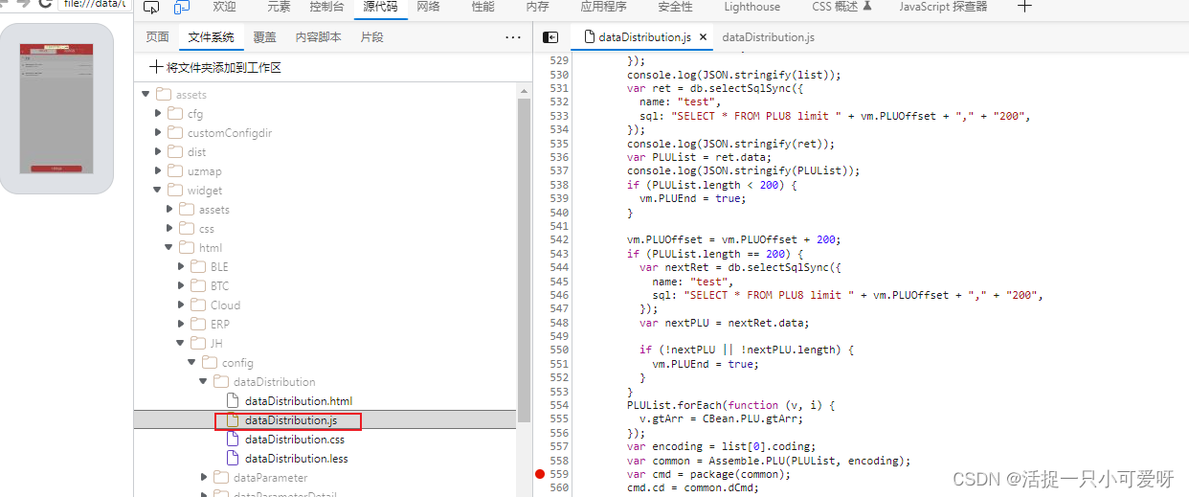The height and width of the screenshot is (497, 1189).
Task: Collapse the html folder arrow
Action: (169, 247)
